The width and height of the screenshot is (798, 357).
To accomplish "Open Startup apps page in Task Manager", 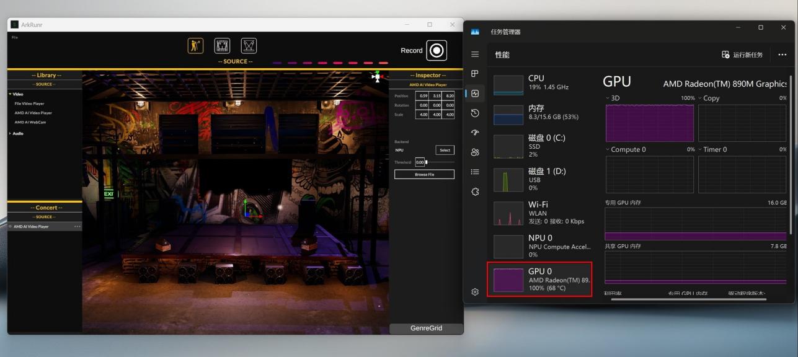I will pos(475,133).
